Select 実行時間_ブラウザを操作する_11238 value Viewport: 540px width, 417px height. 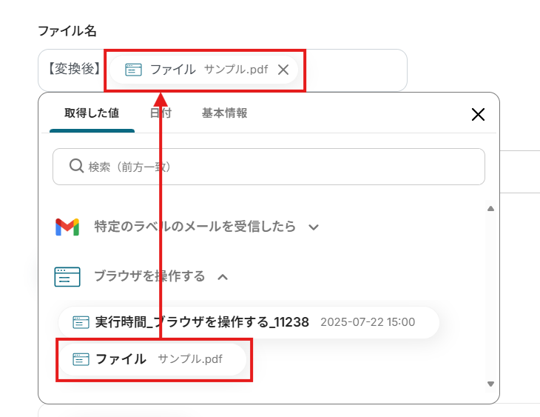(249, 322)
